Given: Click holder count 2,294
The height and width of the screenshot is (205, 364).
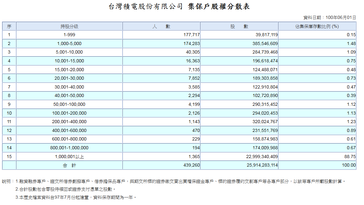Looking at the screenshot, I should [194, 96].
